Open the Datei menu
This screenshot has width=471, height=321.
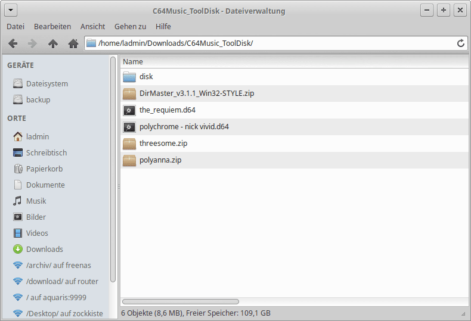pyautogui.click(x=16, y=26)
